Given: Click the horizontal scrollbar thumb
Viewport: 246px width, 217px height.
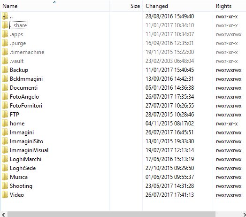Looking at the screenshot, I should click(x=111, y=215).
